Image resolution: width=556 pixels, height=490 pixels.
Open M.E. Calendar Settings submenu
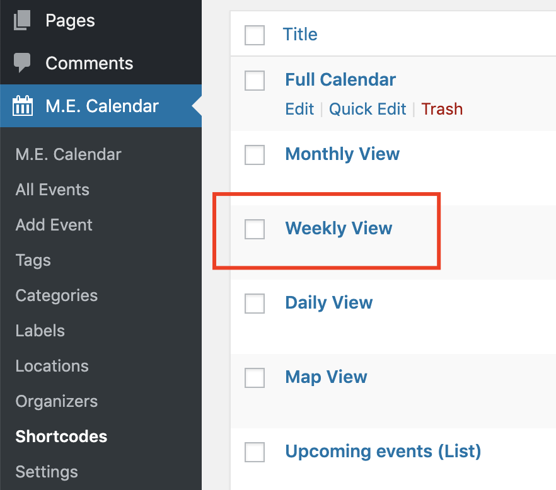click(47, 472)
